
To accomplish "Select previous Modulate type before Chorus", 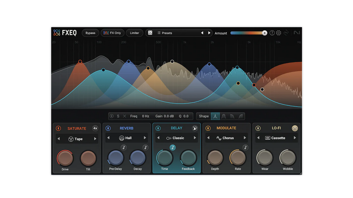I will pyautogui.click(x=208, y=138).
